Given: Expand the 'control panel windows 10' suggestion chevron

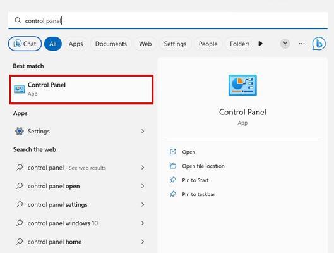Looking at the screenshot, I should pos(143,223).
